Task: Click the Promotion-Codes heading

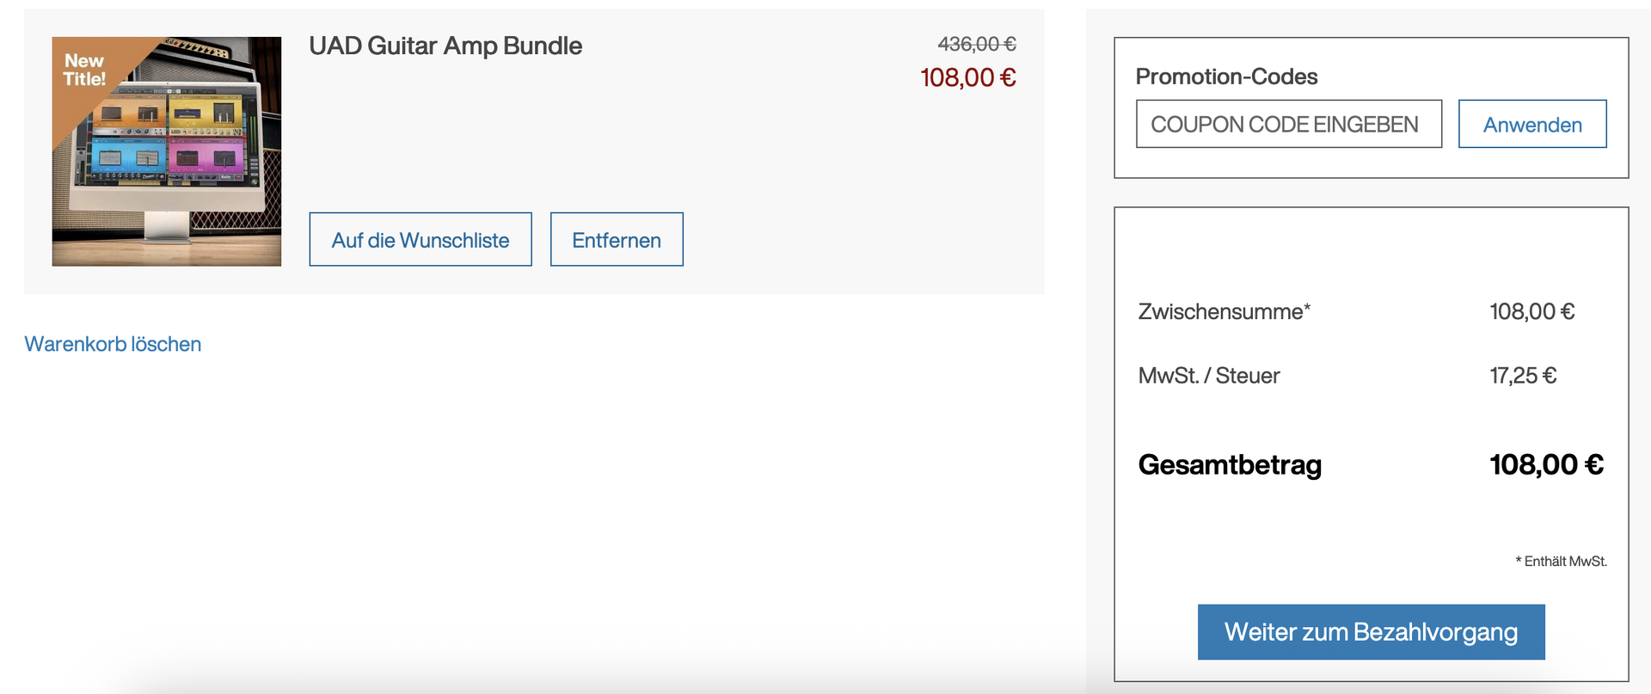Action: [1226, 77]
